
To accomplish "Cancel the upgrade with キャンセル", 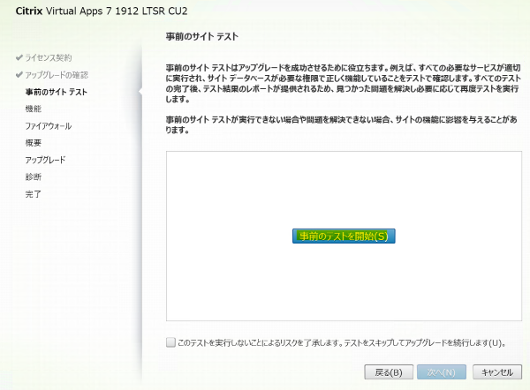I will coord(496,372).
